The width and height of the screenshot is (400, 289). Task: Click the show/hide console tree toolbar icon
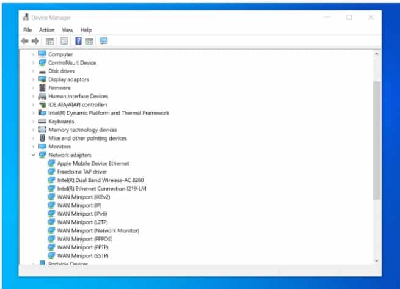49,41
